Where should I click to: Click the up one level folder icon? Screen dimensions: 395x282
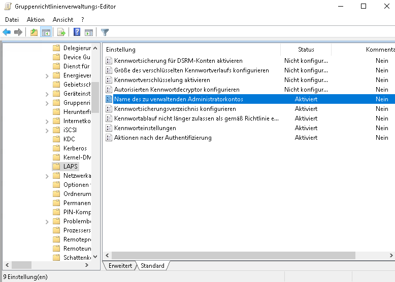pyautogui.click(x=34, y=32)
